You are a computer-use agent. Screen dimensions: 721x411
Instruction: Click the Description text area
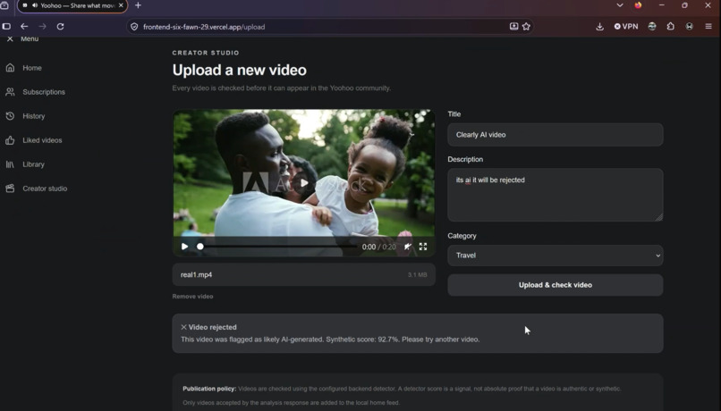[x=555, y=195]
